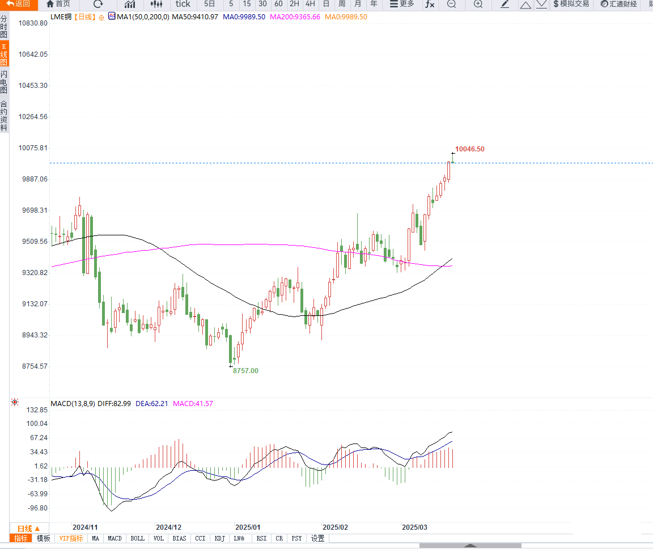Open the fx formula function icon
Viewport: 653px width, 549px height.
coord(430,4)
